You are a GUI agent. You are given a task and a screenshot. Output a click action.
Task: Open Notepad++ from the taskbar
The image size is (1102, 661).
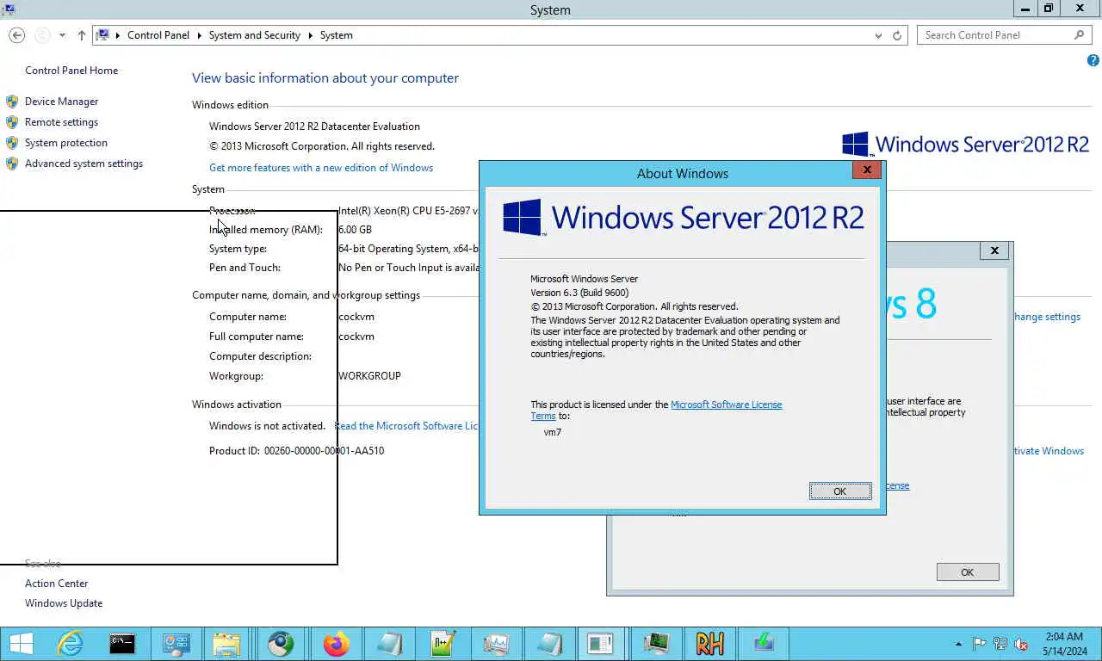pos(443,644)
